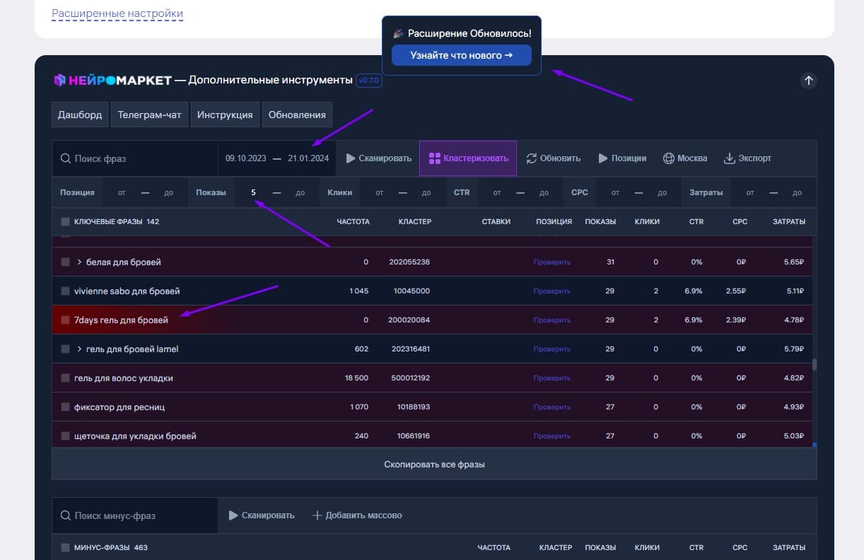Click the Показы header in the minus-phrases table
The width and height of the screenshot is (864, 560).
[600, 547]
